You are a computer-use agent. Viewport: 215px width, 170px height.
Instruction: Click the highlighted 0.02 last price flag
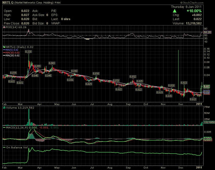(x=207, y=87)
